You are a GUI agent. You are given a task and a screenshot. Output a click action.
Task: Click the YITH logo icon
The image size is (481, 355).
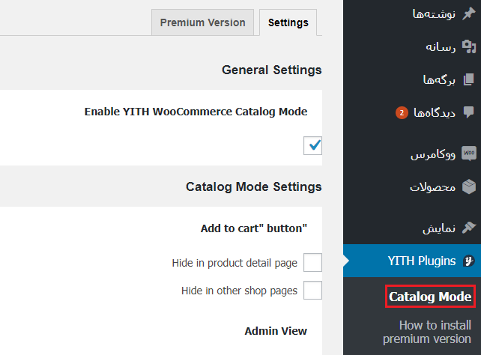click(469, 261)
